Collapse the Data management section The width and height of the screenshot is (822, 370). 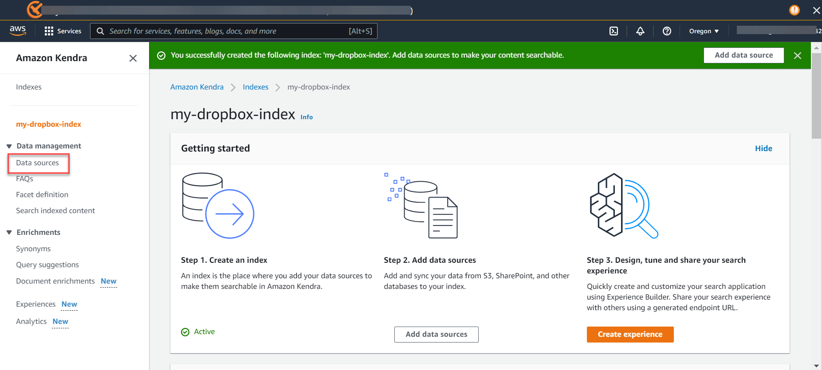(9, 146)
